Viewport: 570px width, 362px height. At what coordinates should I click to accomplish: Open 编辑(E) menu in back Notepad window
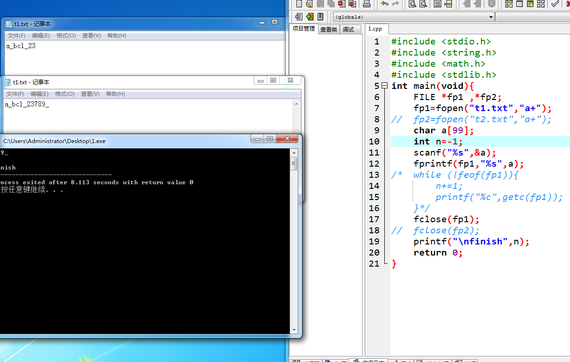point(41,36)
